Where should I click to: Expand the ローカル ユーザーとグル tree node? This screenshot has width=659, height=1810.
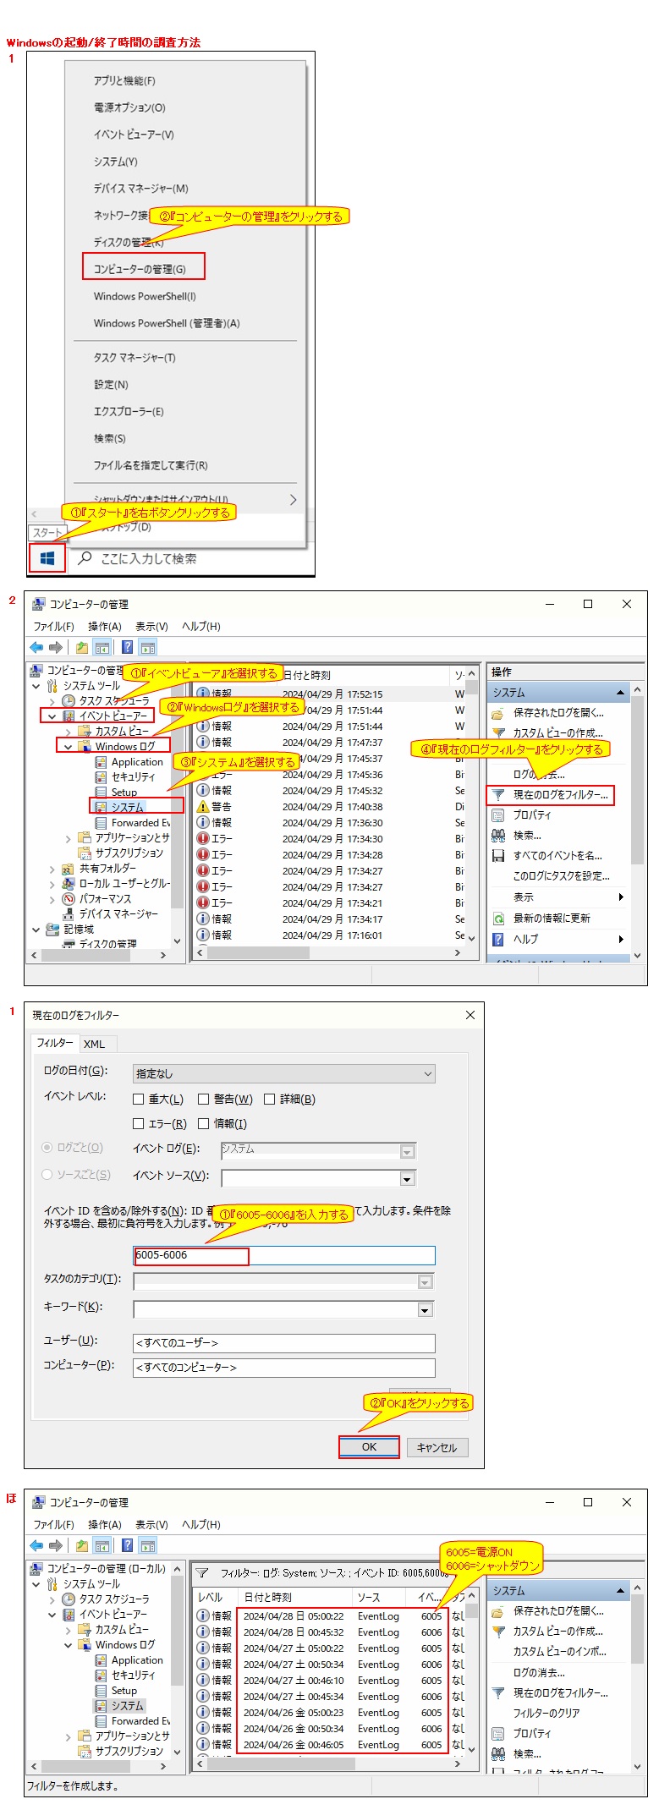(x=52, y=884)
